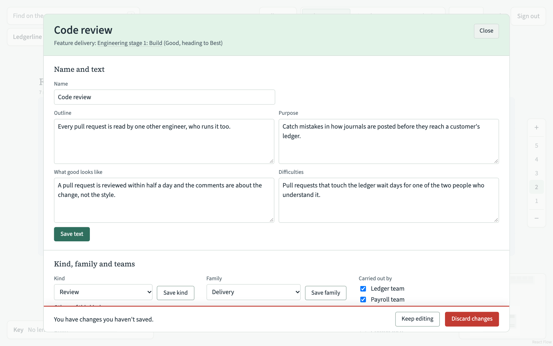Click the Kind, family and teams heading
The width and height of the screenshot is (553, 346).
coord(94,264)
